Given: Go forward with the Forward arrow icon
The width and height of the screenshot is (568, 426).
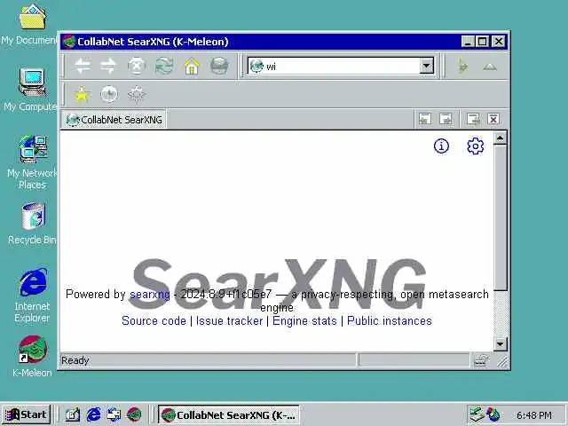Looking at the screenshot, I should tap(108, 67).
